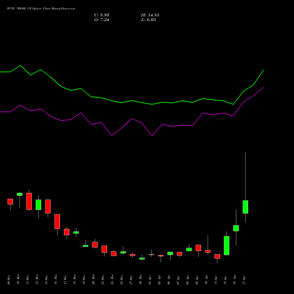Click the right end of the green indicator line
The height and width of the screenshot is (294, 294).
(263, 70)
